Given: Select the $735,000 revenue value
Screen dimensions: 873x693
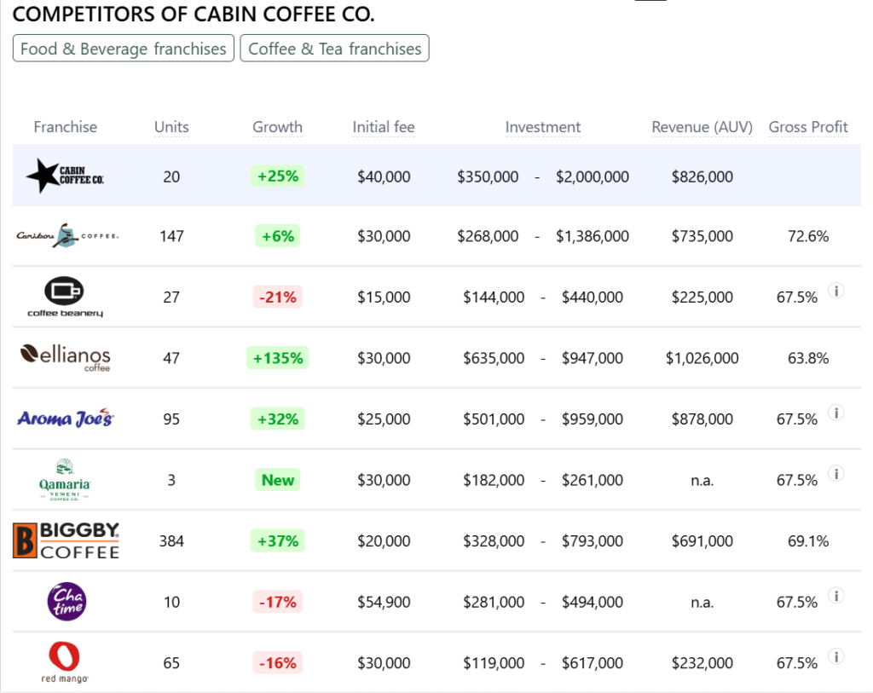Looking at the screenshot, I should 702,236.
